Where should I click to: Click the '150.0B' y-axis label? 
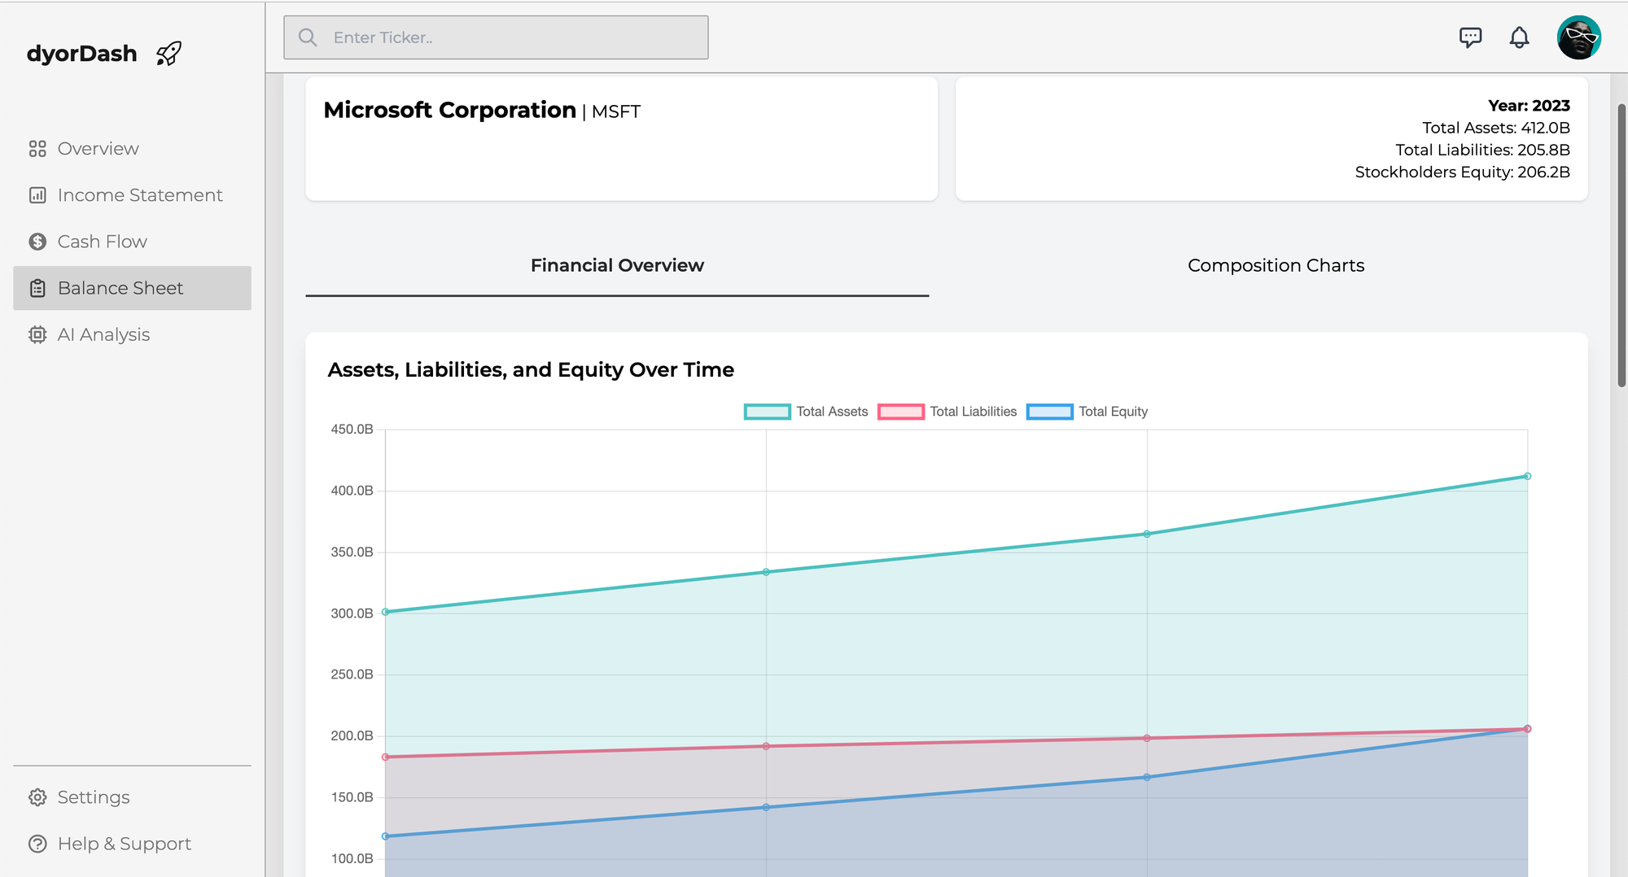click(x=352, y=797)
